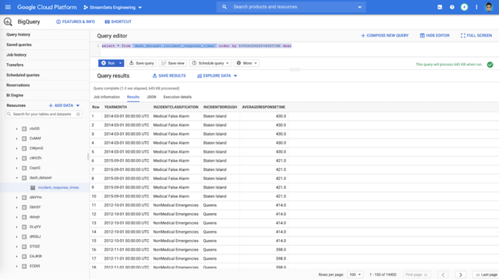Open the More options dropdown

247,63
